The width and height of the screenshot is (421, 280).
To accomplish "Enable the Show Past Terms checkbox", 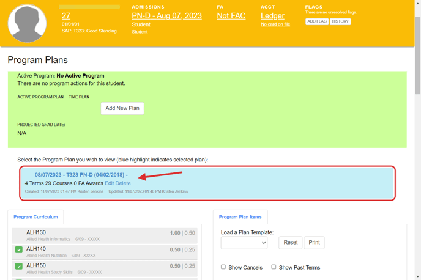I will [274, 267].
